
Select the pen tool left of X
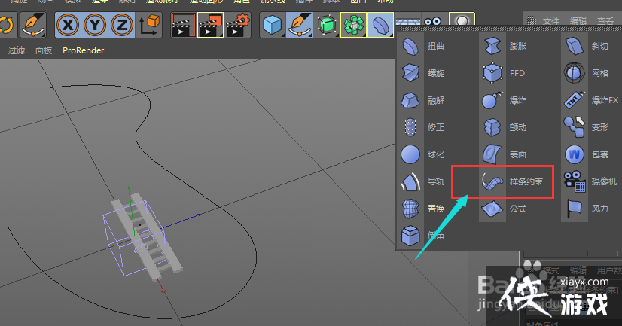[x=33, y=25]
